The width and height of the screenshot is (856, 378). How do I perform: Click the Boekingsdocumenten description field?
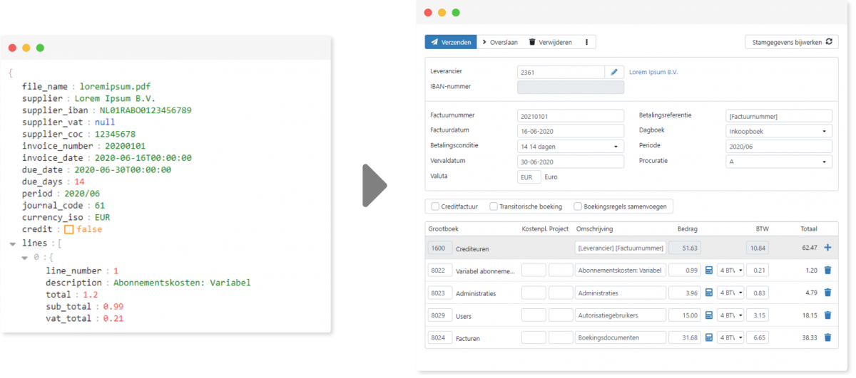620,337
